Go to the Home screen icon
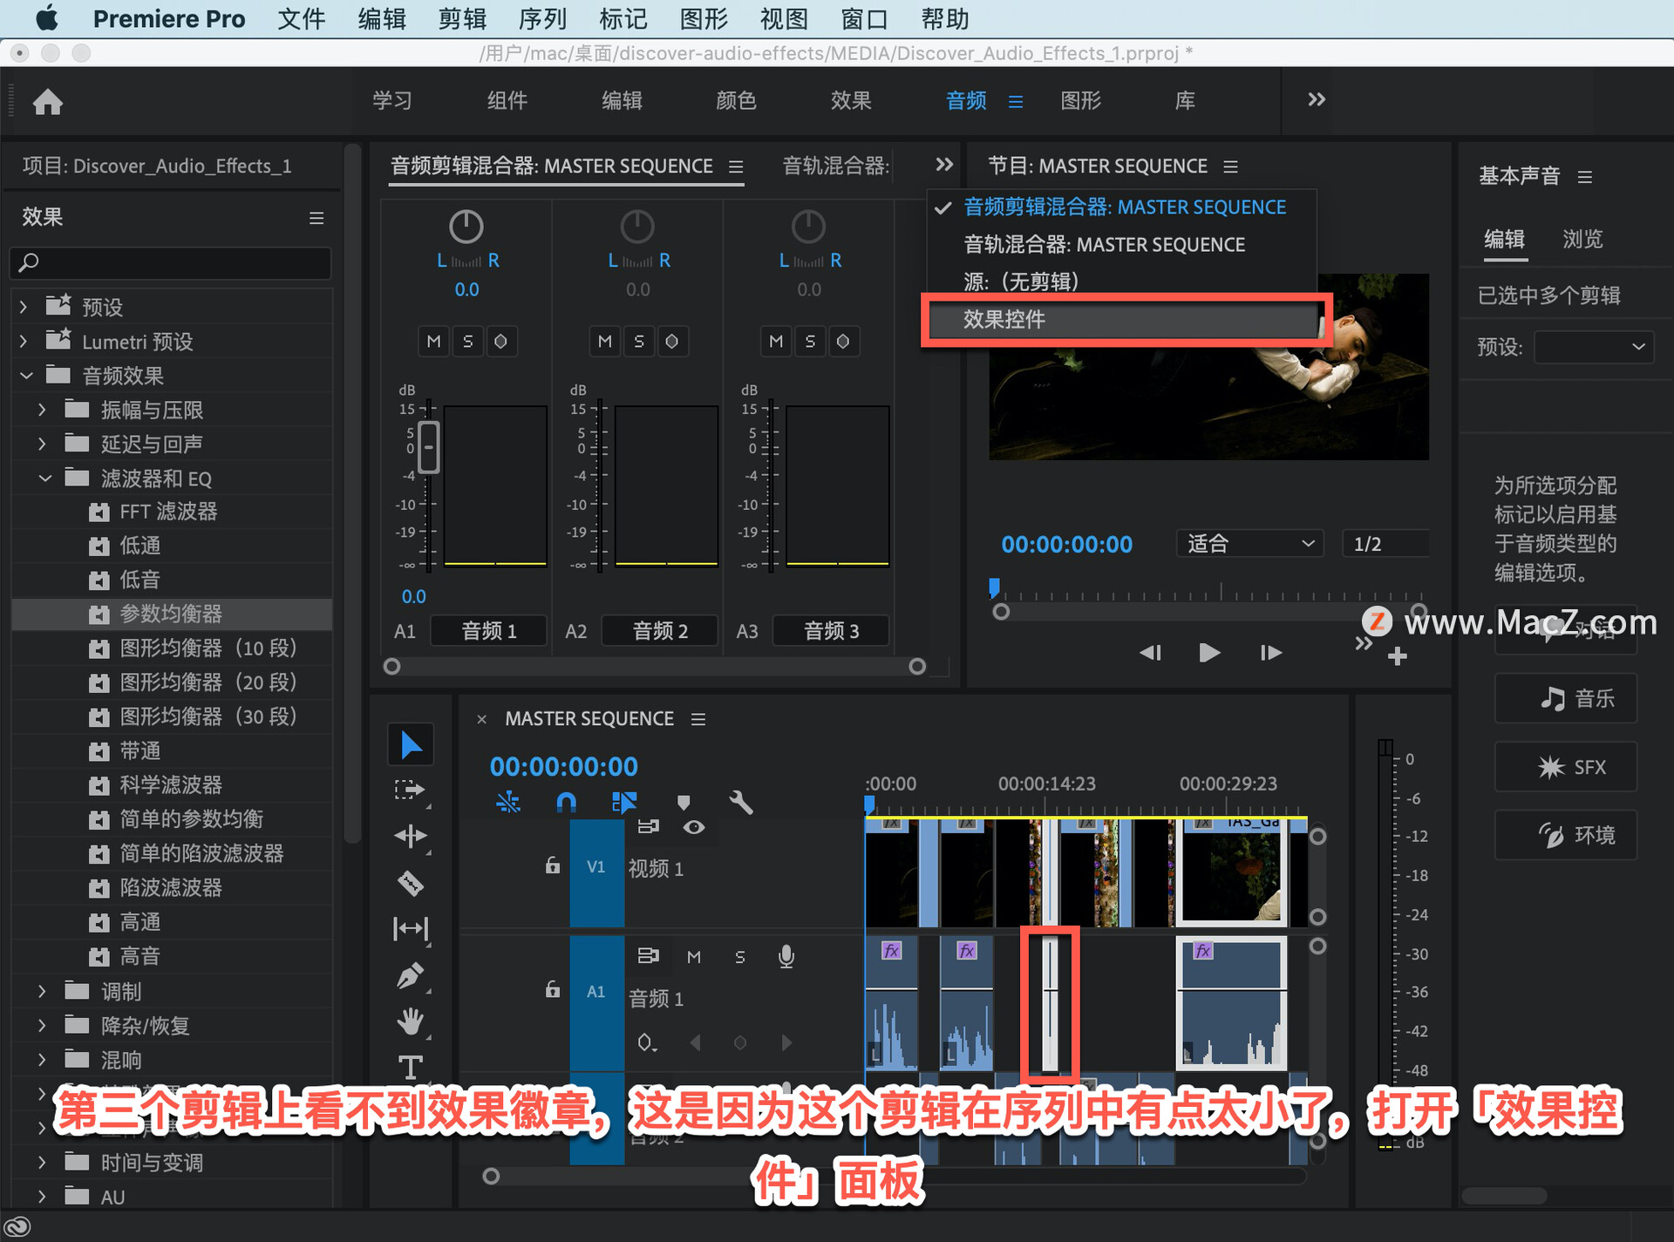The width and height of the screenshot is (1674, 1242). [48, 102]
